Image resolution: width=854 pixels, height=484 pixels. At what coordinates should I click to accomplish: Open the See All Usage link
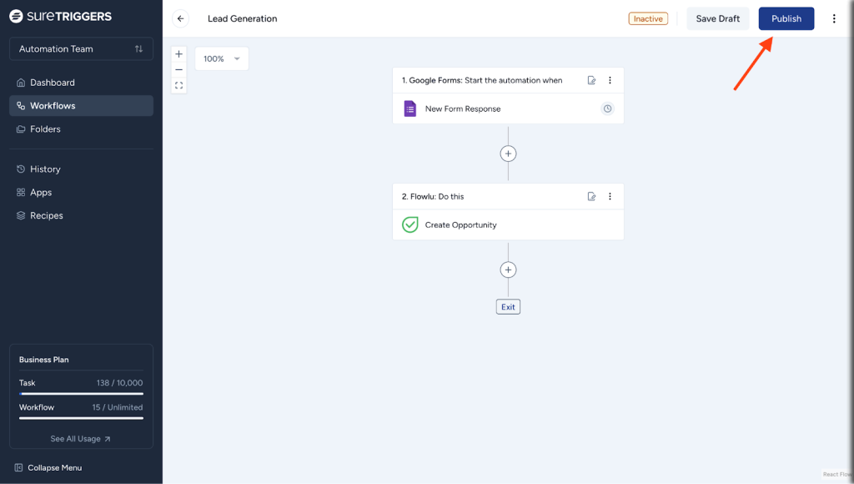coord(80,439)
